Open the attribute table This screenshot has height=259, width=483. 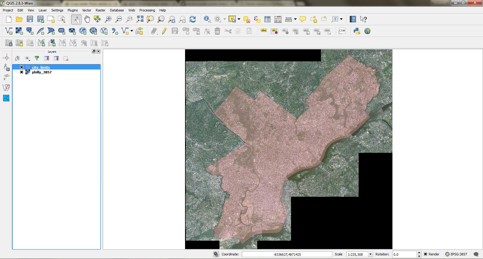tap(267, 20)
